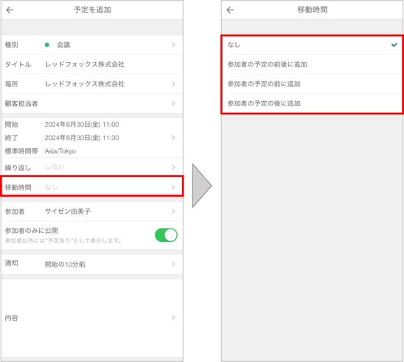The image size is (404, 362).
Task: Choose 参加者の予定の前に追加
Action: (312, 84)
